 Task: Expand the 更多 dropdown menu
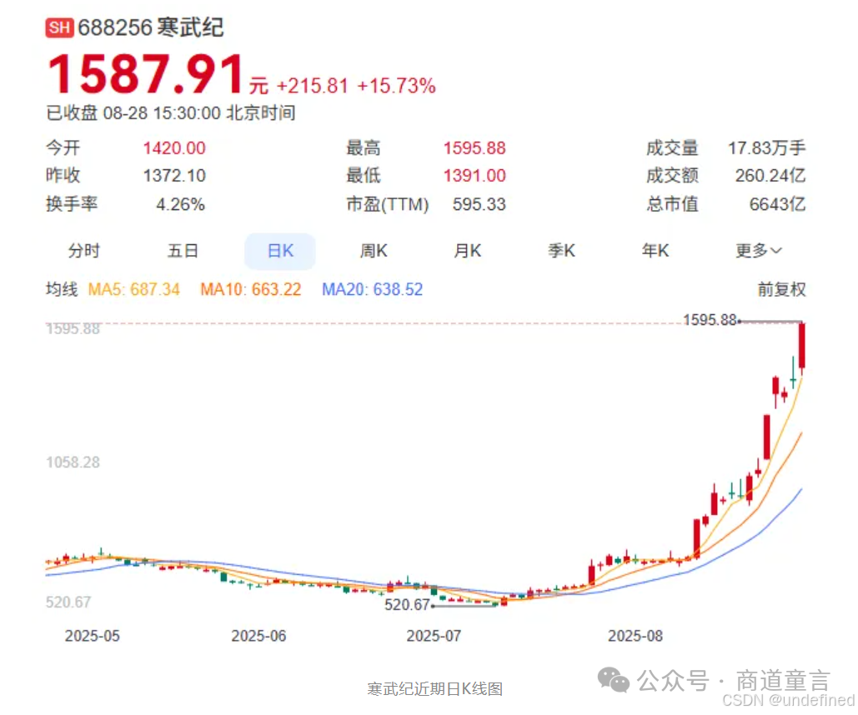pyautogui.click(x=759, y=251)
